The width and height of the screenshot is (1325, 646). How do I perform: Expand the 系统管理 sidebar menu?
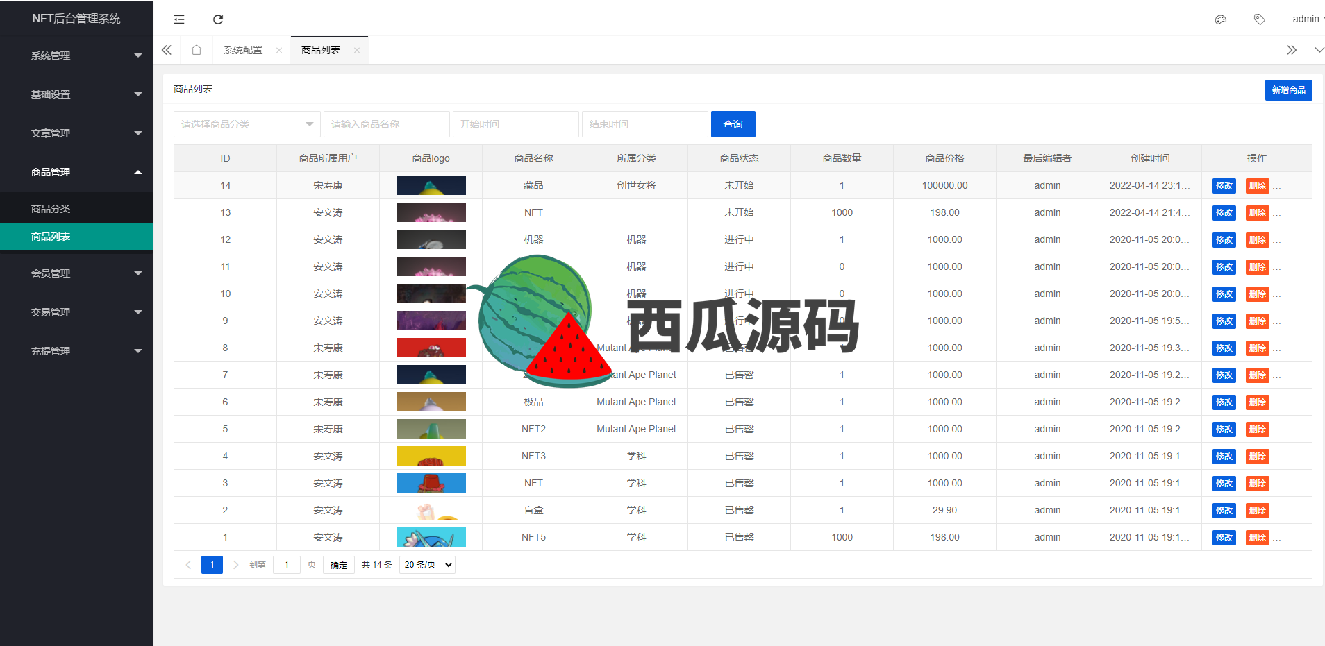76,56
